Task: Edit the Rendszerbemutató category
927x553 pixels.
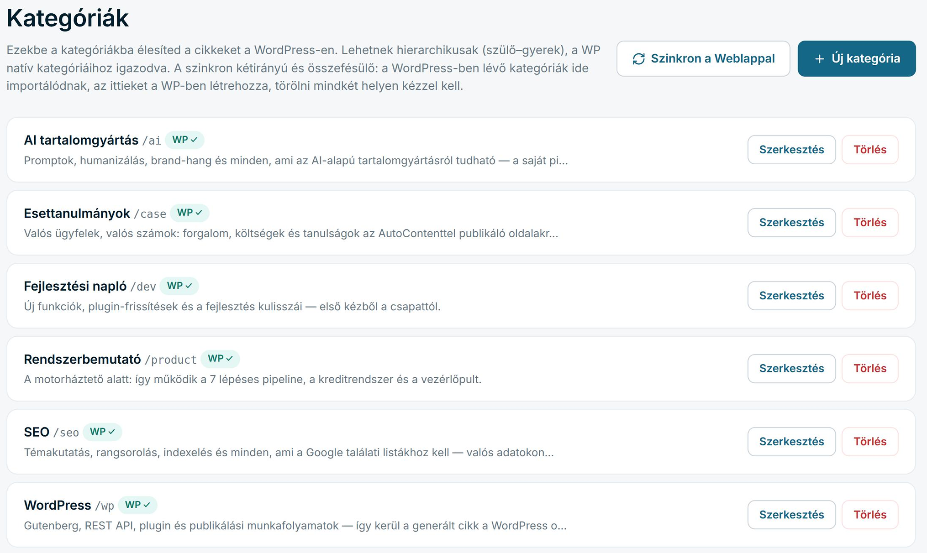Action: 791,369
